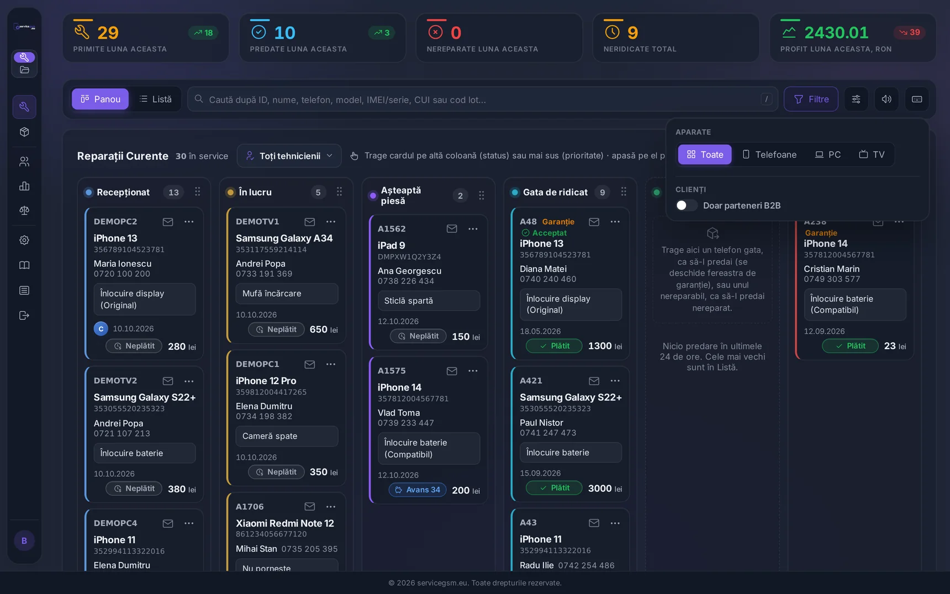This screenshot has width=950, height=594.
Task: Click the search field for repairs
Action: [x=483, y=99]
